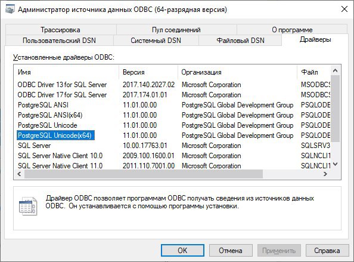354x262 pixels.
Task: Click the SQLSRV3 file cell
Action: 316,146
